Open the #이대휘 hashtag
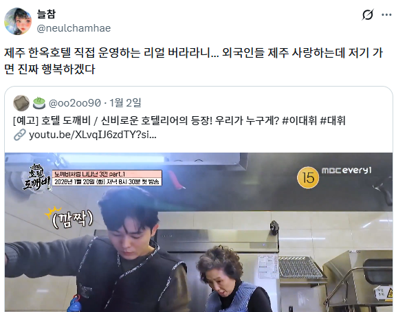 (299, 121)
